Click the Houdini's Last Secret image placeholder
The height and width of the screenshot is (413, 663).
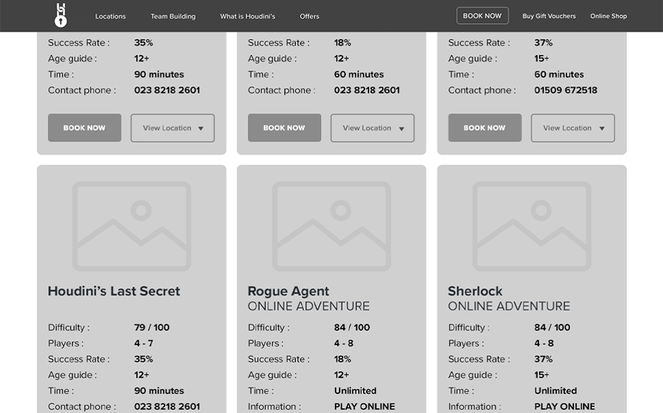coord(131,226)
